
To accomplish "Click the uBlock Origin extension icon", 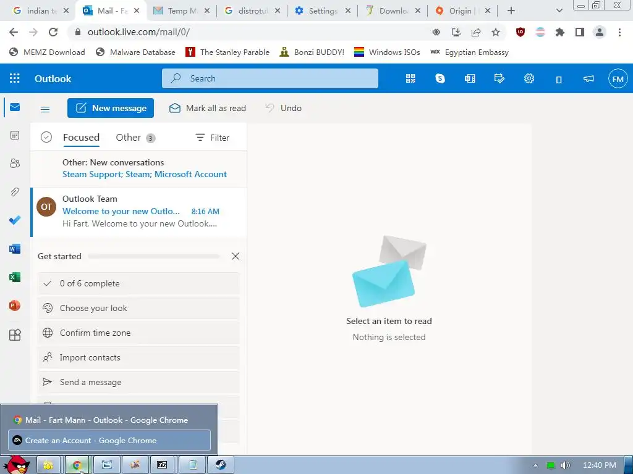I will pyautogui.click(x=520, y=32).
